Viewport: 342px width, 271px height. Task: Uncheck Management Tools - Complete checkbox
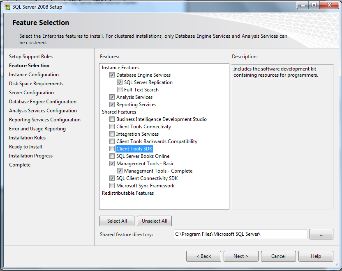tap(120, 171)
